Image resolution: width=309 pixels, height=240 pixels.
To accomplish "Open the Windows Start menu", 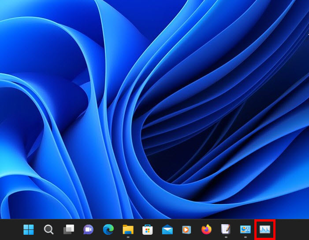I will click(29, 229).
